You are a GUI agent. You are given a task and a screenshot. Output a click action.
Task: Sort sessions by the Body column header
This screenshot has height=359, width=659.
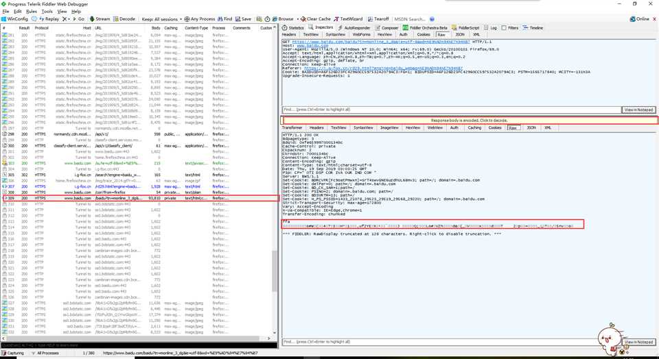[156, 28]
